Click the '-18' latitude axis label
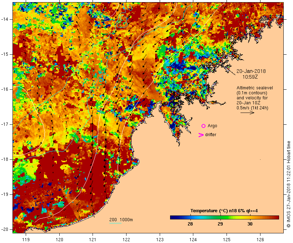The width and height of the screenshot is (293, 243). coord(5,159)
